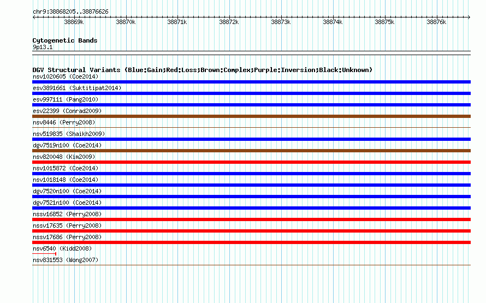Click the 38874k ruler tick label
Image resolution: width=486 pixels, height=303 pixels.
click(x=333, y=22)
